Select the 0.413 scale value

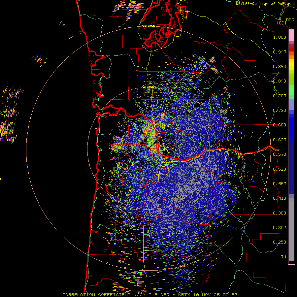point(280,198)
